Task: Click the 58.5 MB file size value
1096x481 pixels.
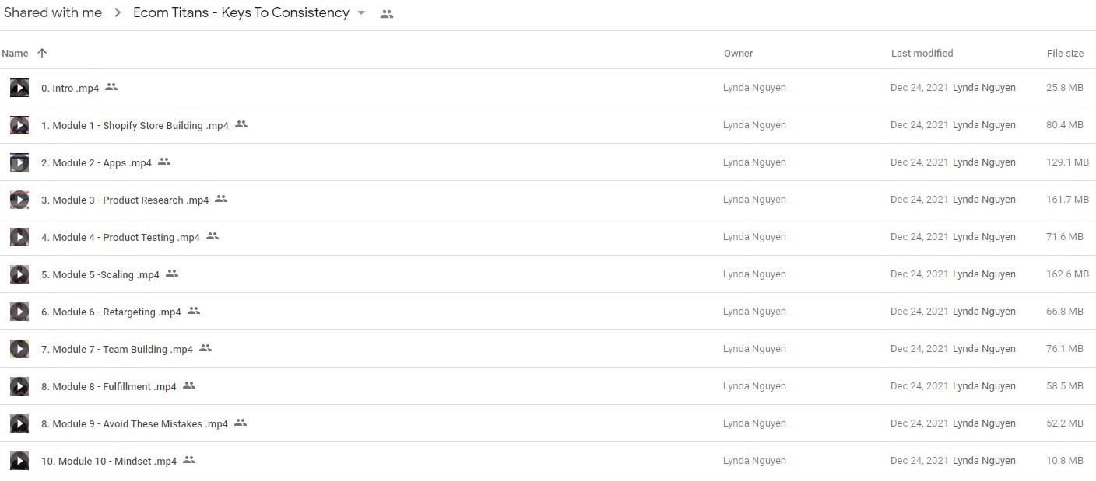Action: point(1065,386)
